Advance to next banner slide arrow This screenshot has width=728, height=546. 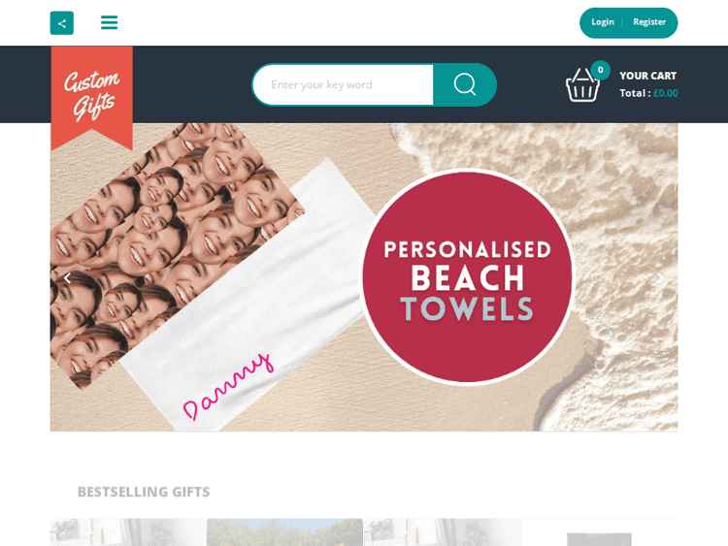tap(660, 278)
